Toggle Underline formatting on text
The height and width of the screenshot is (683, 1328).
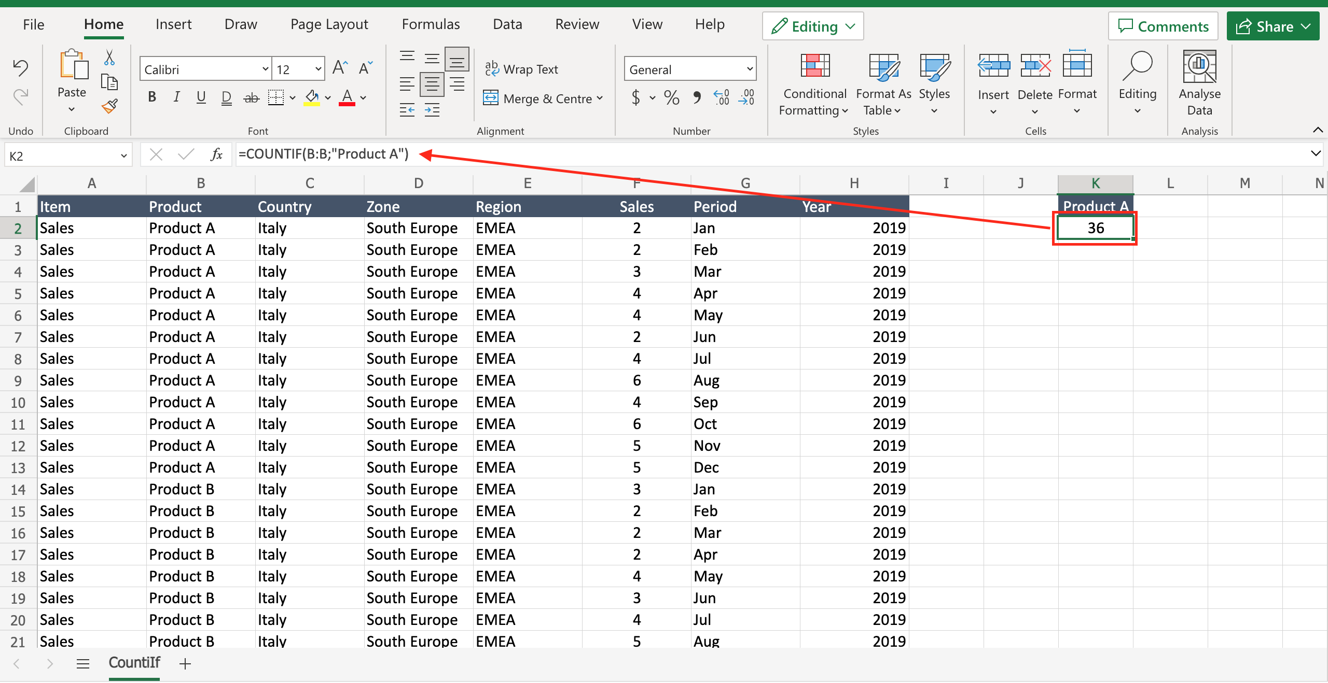201,97
